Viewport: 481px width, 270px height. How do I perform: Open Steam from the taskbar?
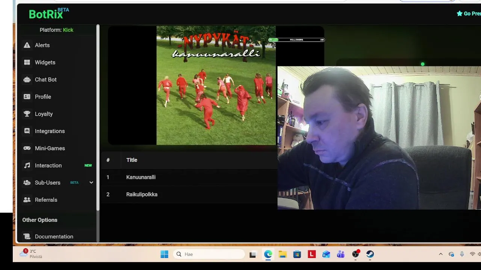(x=370, y=254)
